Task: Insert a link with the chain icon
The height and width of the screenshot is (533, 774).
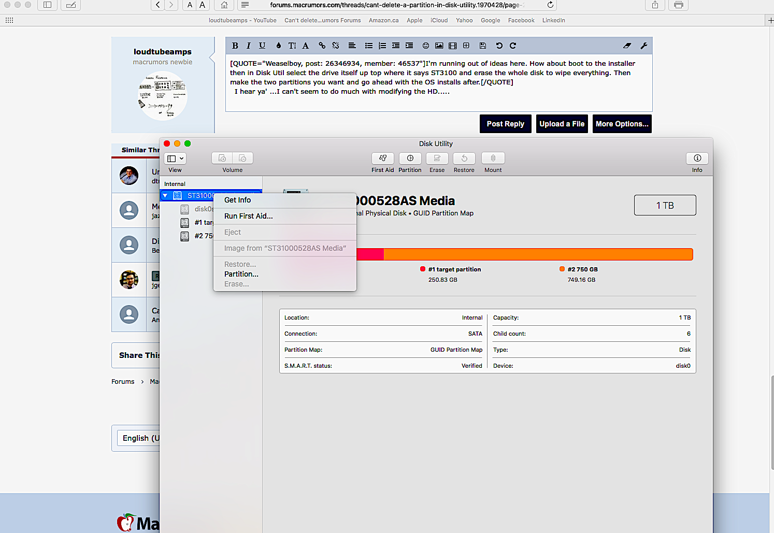Action: pos(322,46)
